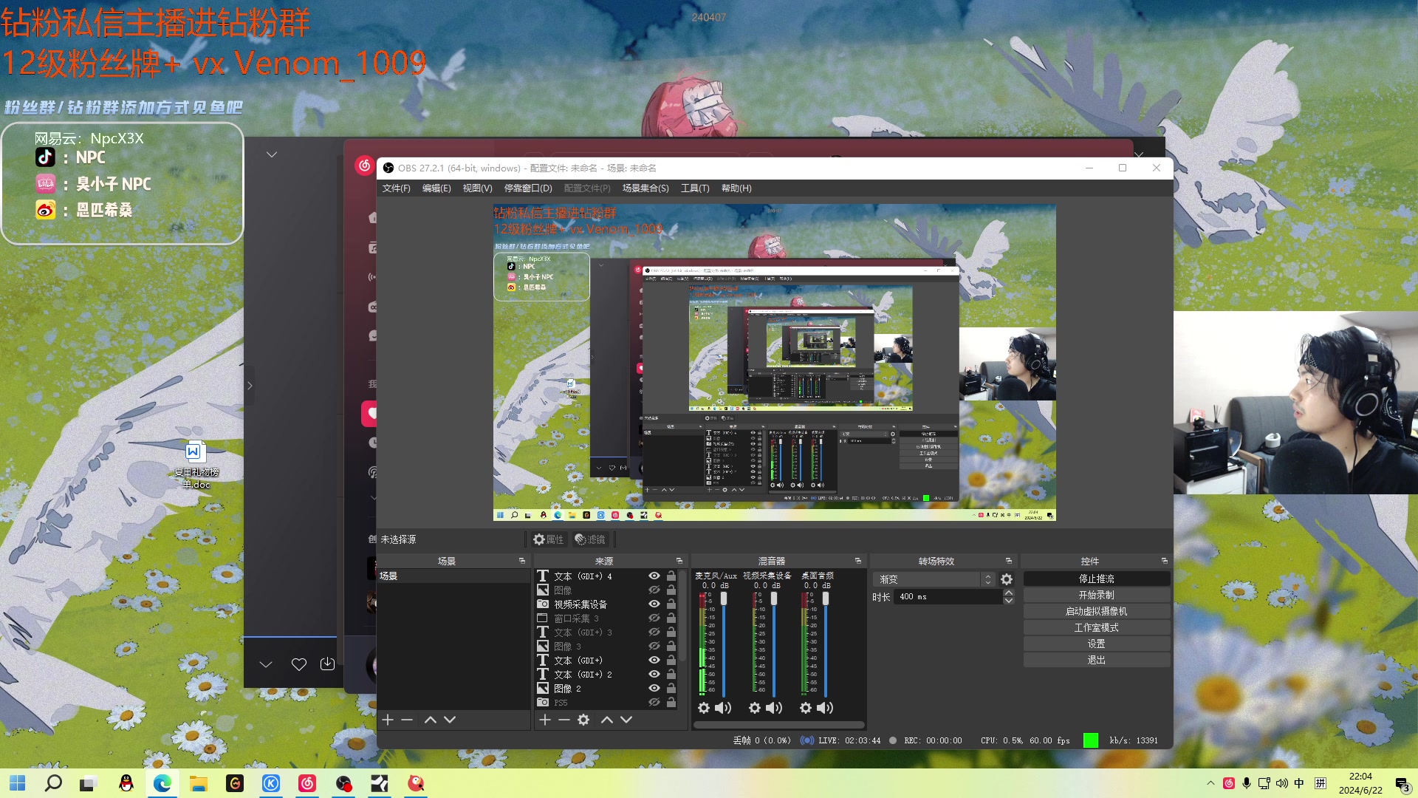Toggle the lock on 视频采集设备 source

(x=671, y=604)
